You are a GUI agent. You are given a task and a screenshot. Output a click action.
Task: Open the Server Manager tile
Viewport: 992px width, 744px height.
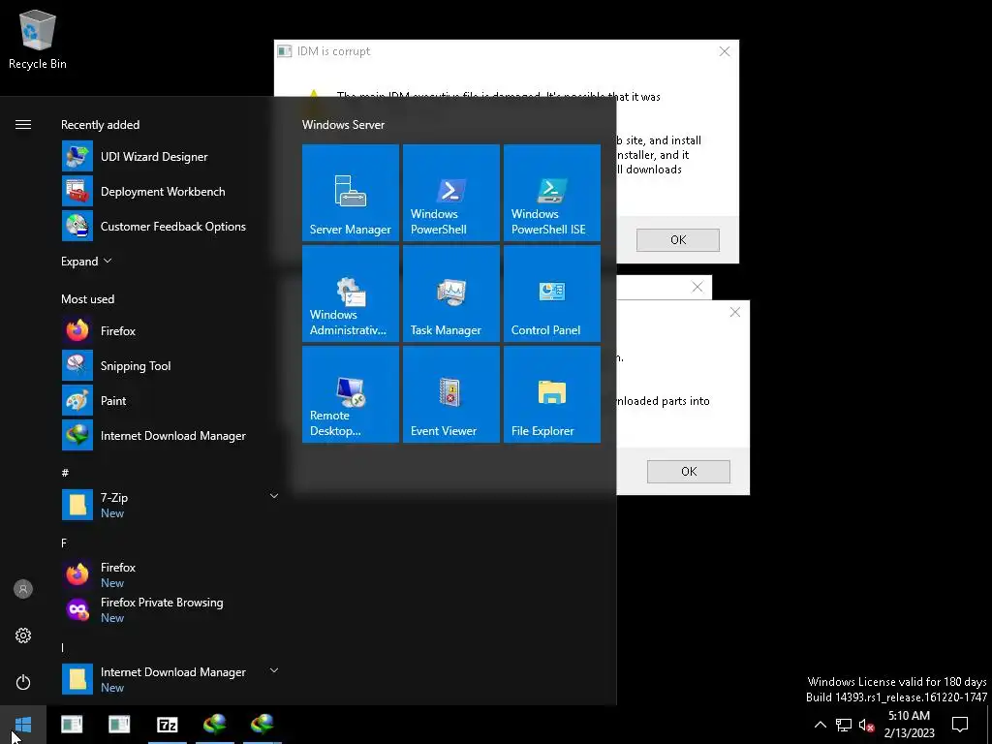coord(351,193)
